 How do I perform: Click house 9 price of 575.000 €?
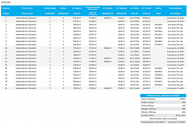coord(158,45)
